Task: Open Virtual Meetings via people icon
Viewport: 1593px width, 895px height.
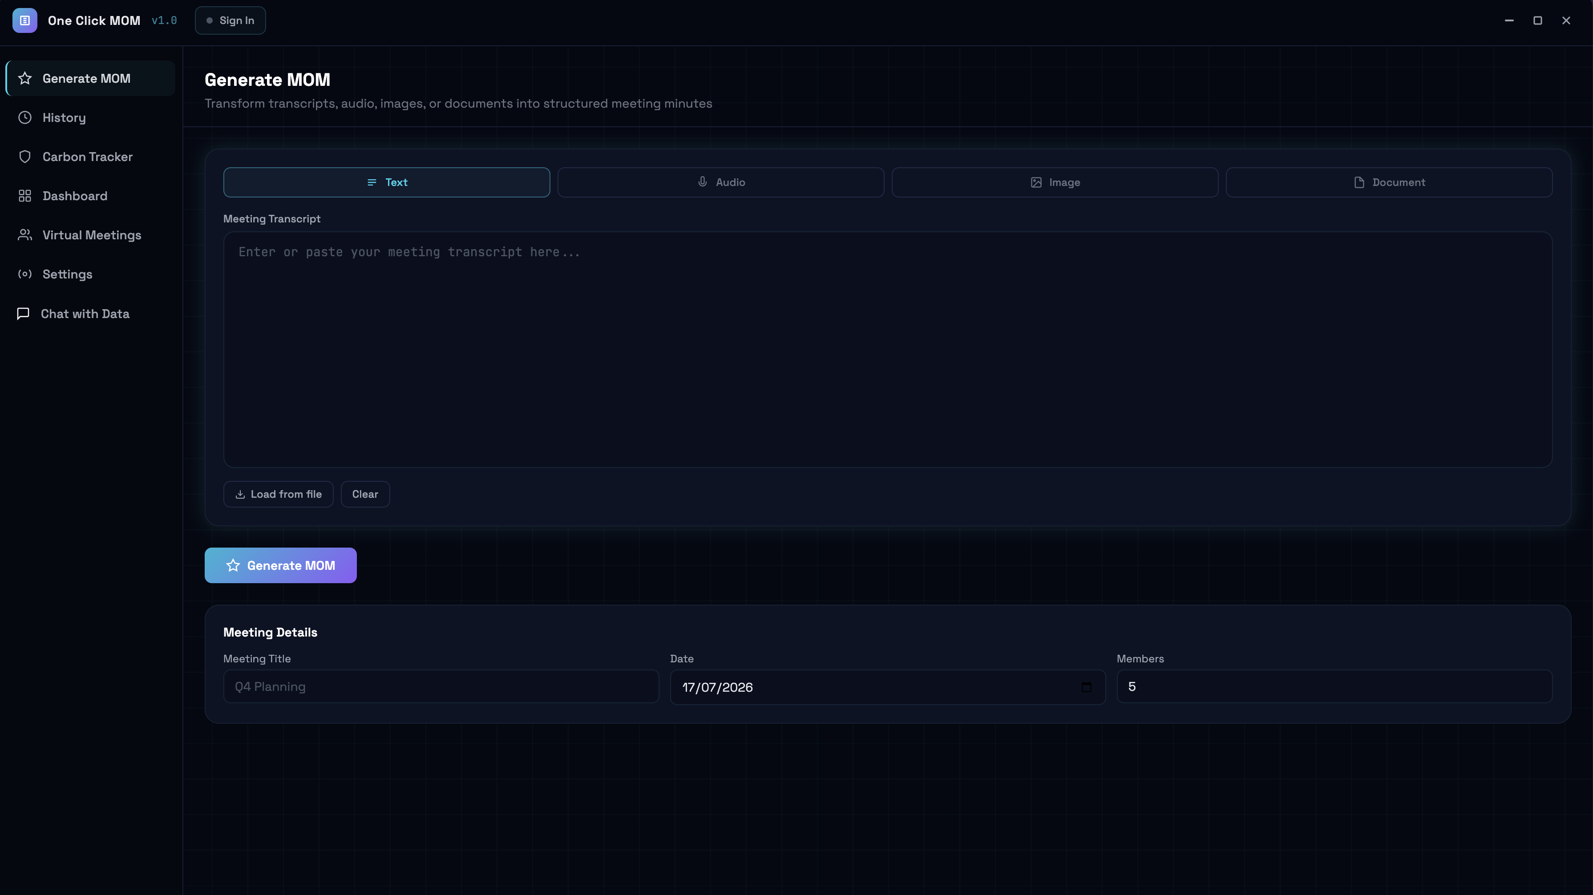Action: tap(25, 235)
